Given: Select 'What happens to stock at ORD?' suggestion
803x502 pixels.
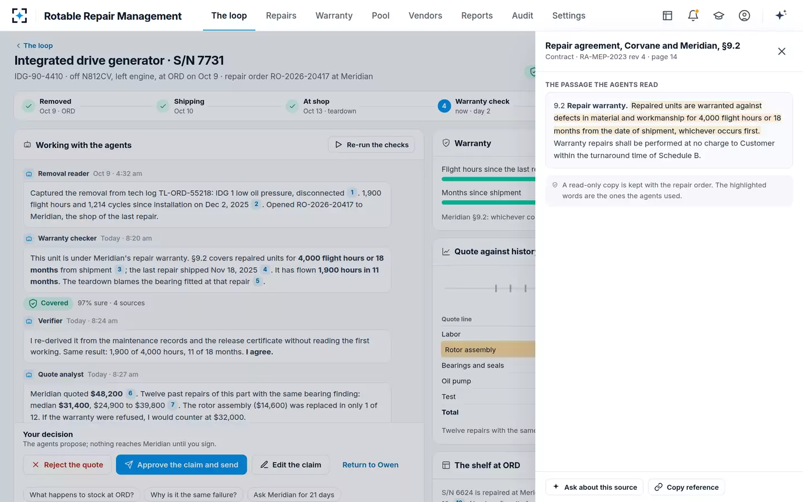Looking at the screenshot, I should tap(81, 495).
